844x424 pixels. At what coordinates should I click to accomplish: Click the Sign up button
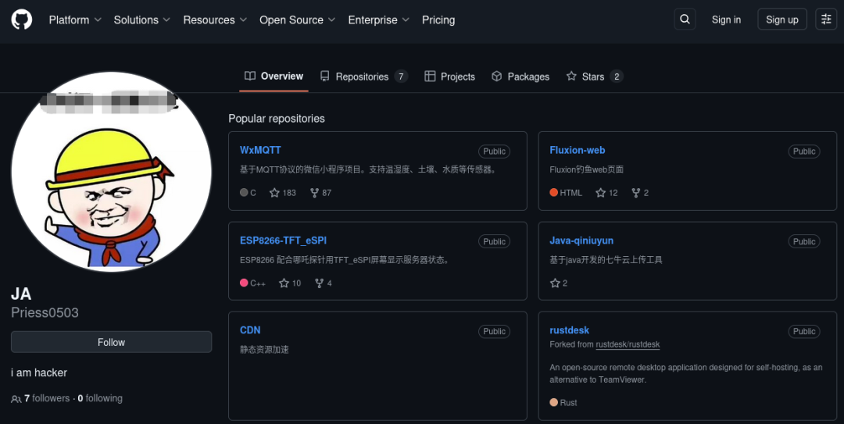pos(782,20)
